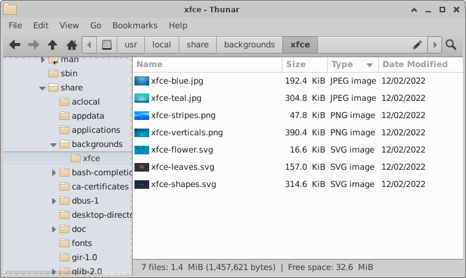Open the Help menu

[x=178, y=26]
